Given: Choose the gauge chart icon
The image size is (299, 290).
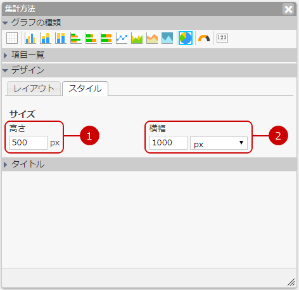Looking at the screenshot, I should point(204,38).
